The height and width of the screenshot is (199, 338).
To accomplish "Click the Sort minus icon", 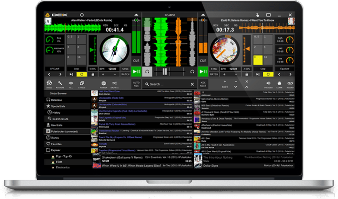I will (x=236, y=82).
